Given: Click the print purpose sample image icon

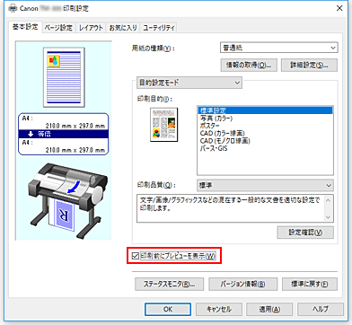Looking at the screenshot, I should (x=163, y=125).
